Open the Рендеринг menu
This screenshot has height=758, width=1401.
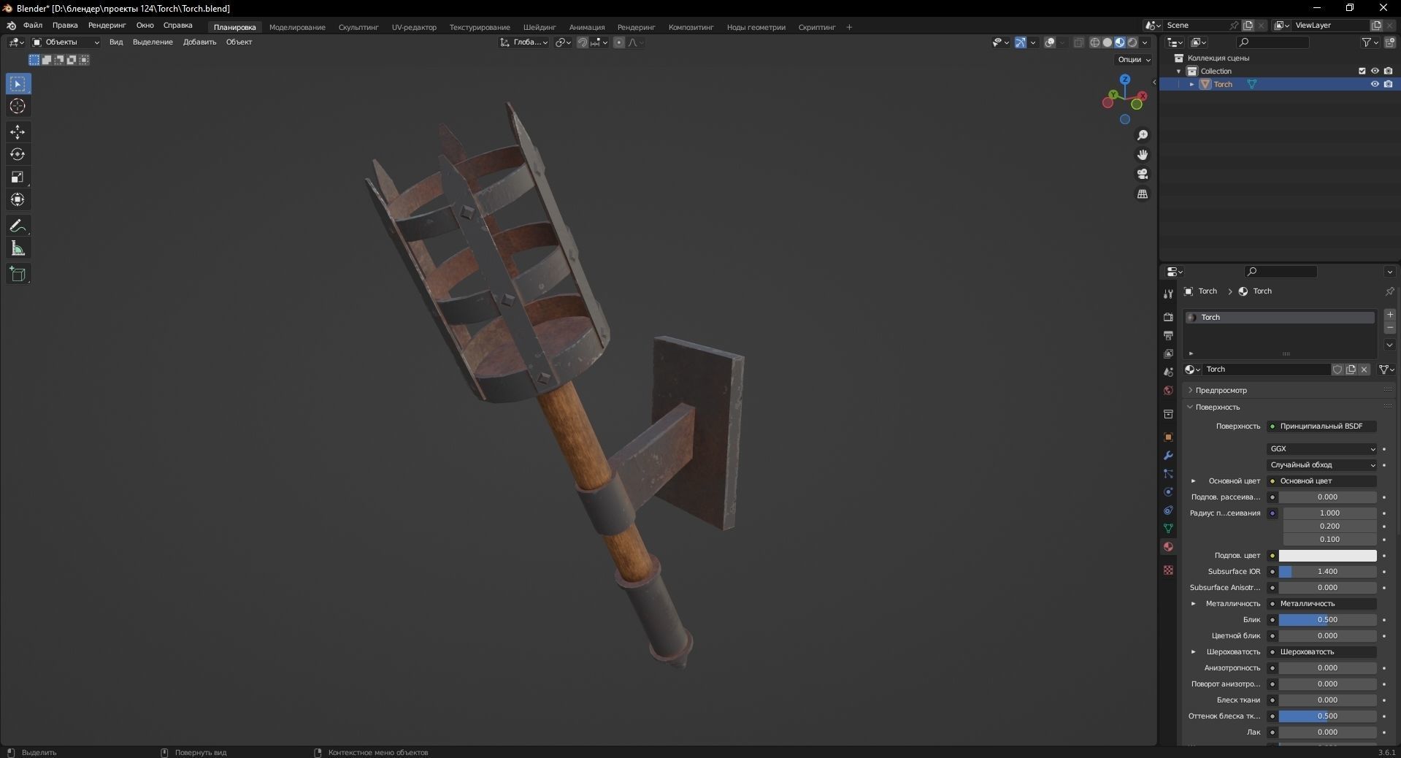(106, 25)
